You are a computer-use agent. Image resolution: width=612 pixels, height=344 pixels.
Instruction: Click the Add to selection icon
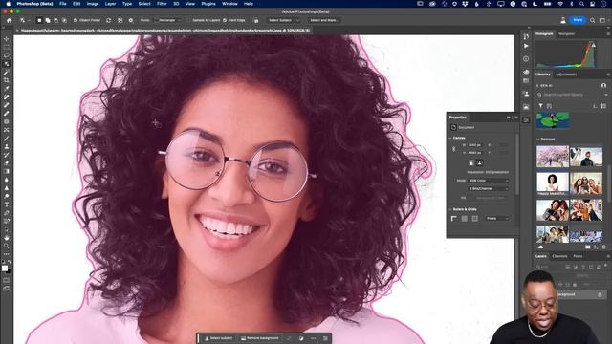coord(48,20)
